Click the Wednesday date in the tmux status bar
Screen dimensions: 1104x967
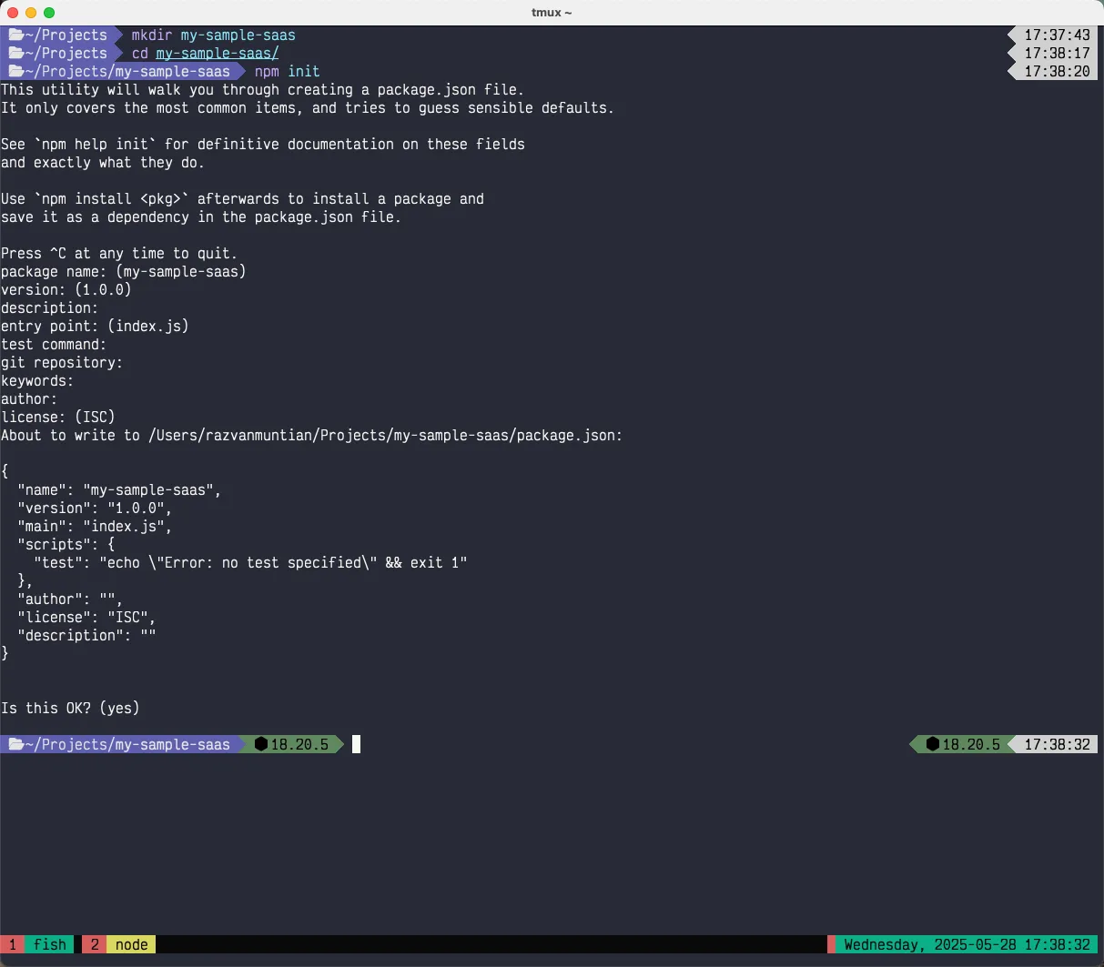(967, 944)
